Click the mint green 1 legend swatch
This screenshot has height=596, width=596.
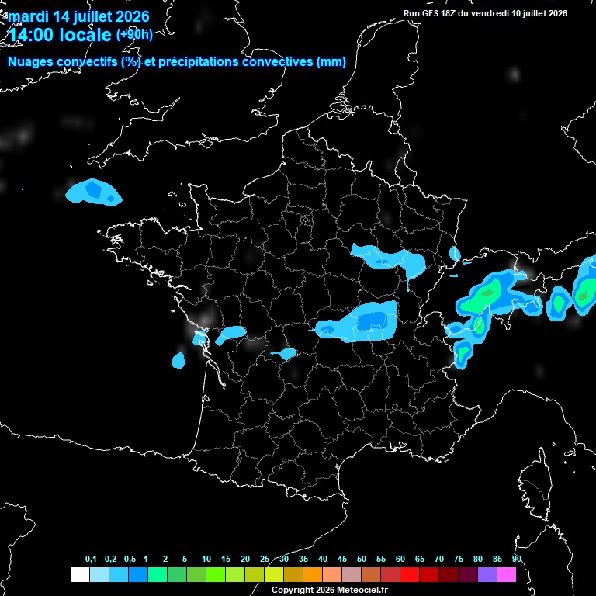[158, 574]
